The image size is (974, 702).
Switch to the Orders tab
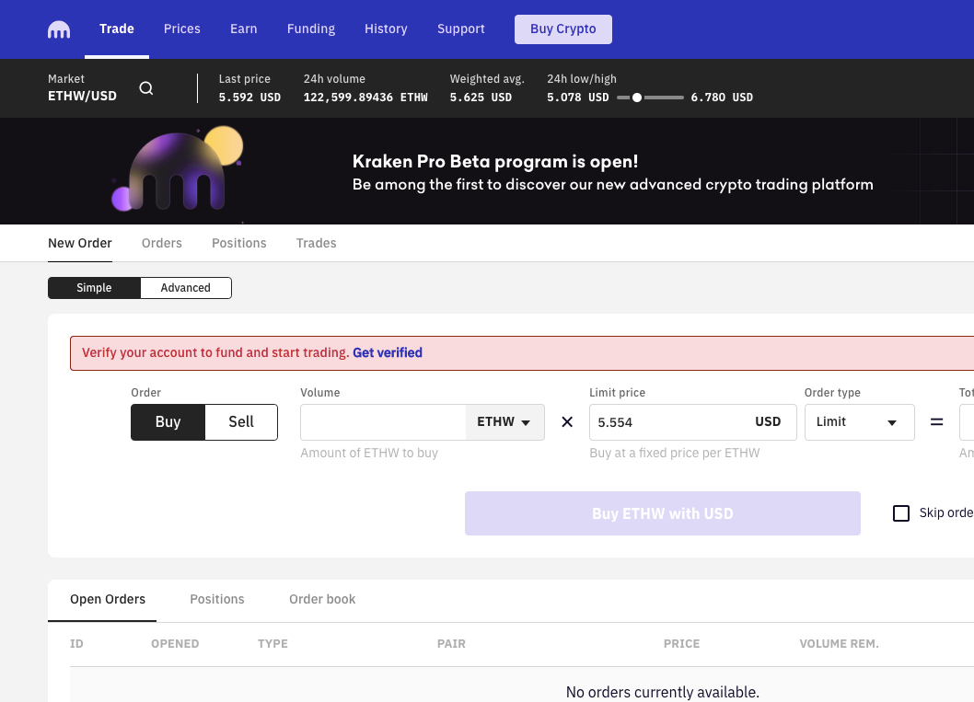click(161, 243)
